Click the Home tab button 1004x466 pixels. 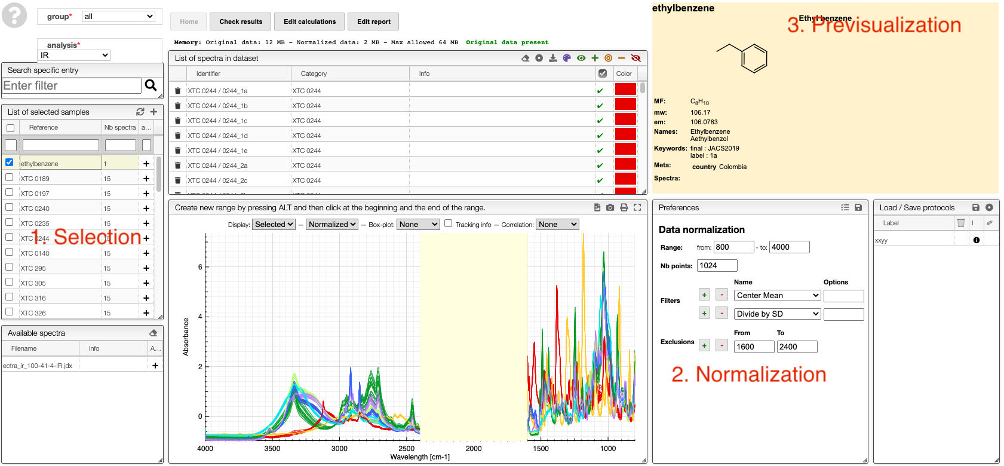tap(189, 22)
